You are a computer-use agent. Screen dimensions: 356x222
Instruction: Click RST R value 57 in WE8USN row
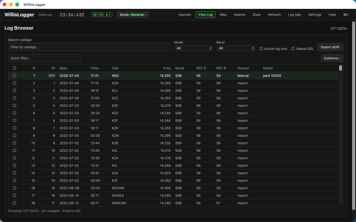(x=218, y=203)
